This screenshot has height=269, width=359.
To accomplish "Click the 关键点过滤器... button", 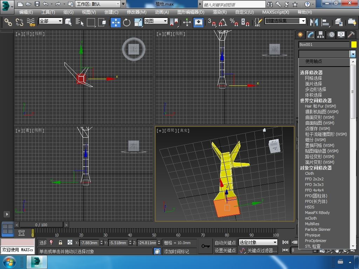I will coord(262,251).
